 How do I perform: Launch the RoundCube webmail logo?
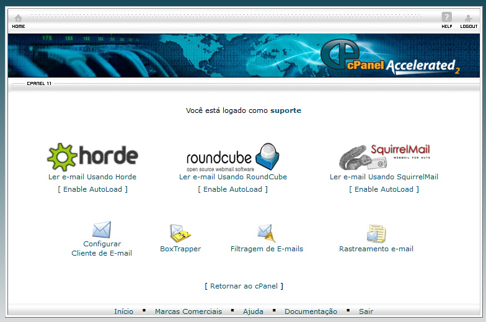(x=233, y=157)
